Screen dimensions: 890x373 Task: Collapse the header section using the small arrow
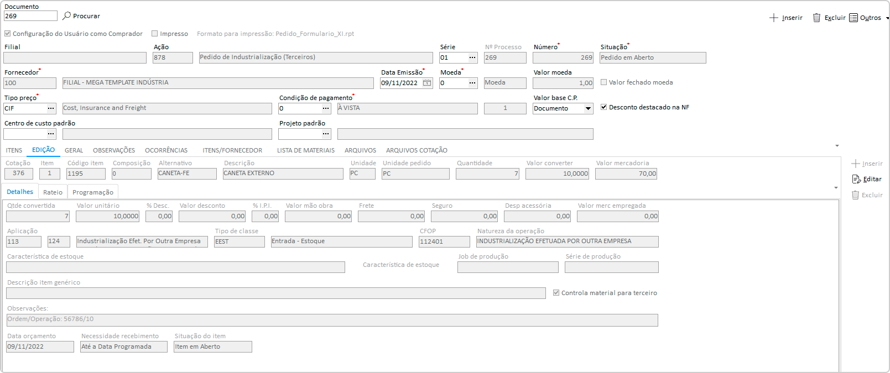[x=837, y=146]
